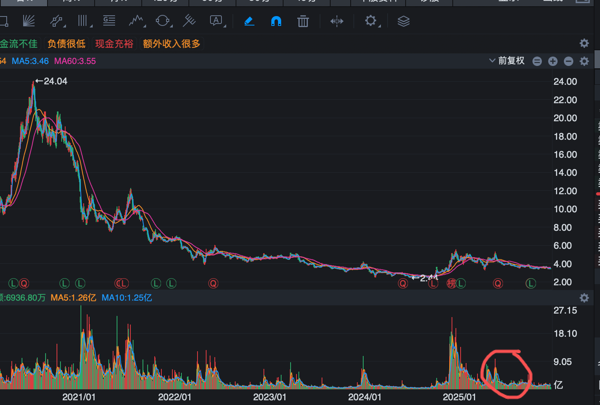
Task: Click the 12.00 price axis label
Action: (x=565, y=191)
